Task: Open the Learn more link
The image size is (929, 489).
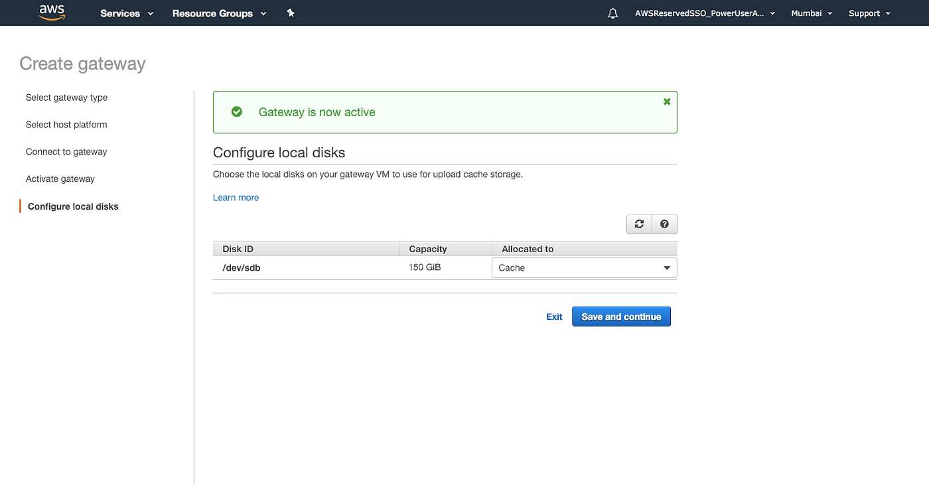Action: 236,197
